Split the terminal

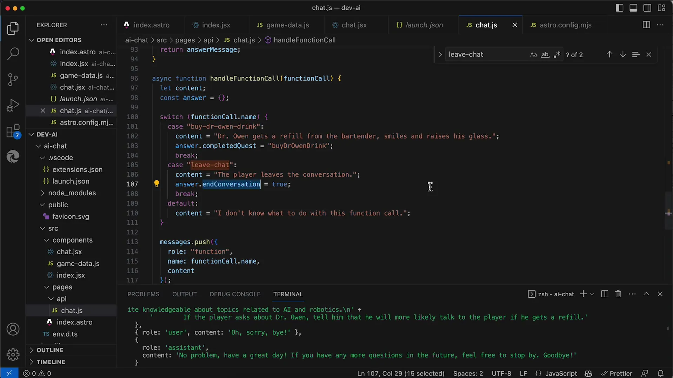coord(604,294)
